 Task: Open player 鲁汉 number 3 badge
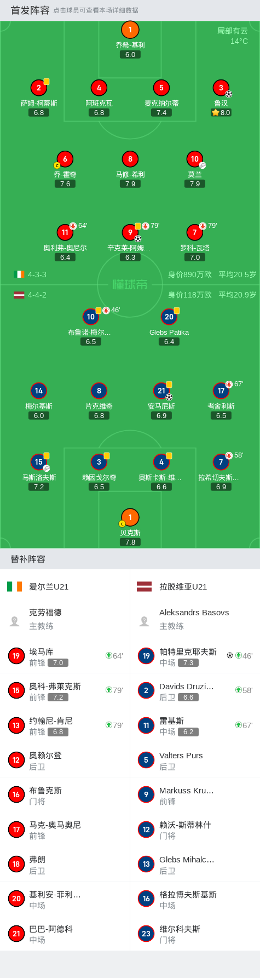pyautogui.click(x=221, y=88)
